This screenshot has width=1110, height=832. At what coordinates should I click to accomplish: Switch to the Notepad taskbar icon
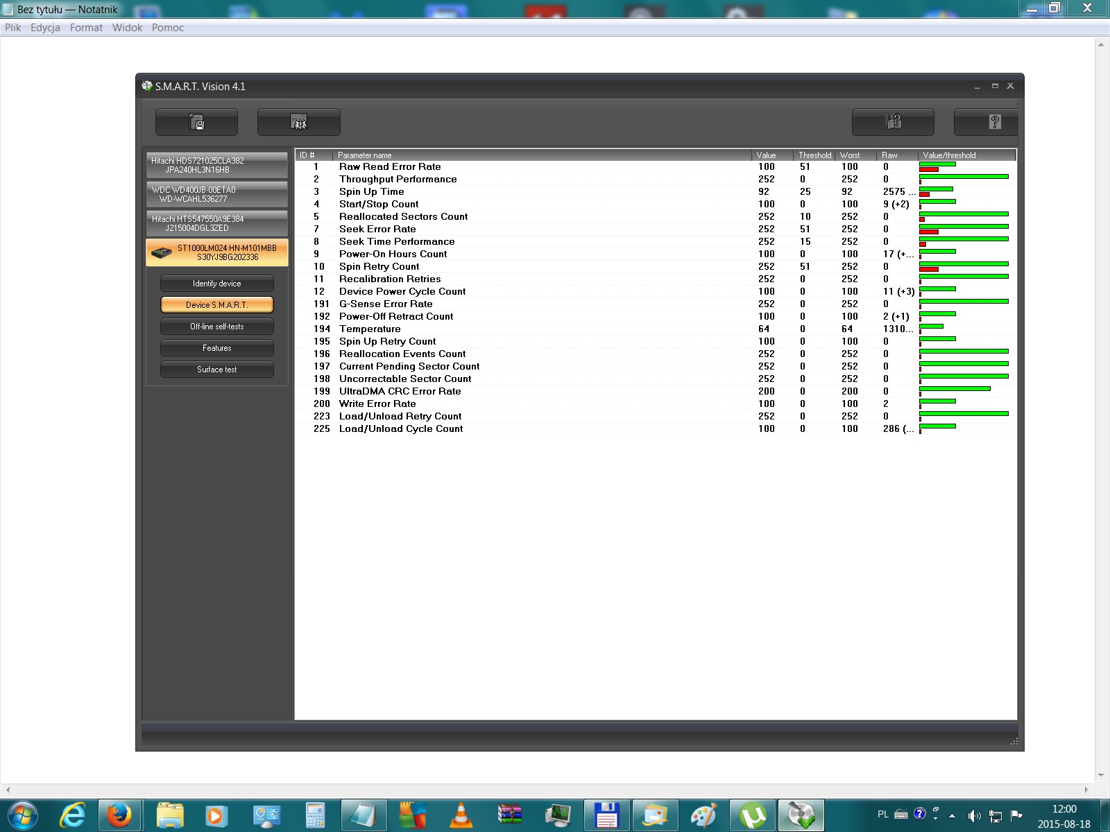tap(363, 815)
